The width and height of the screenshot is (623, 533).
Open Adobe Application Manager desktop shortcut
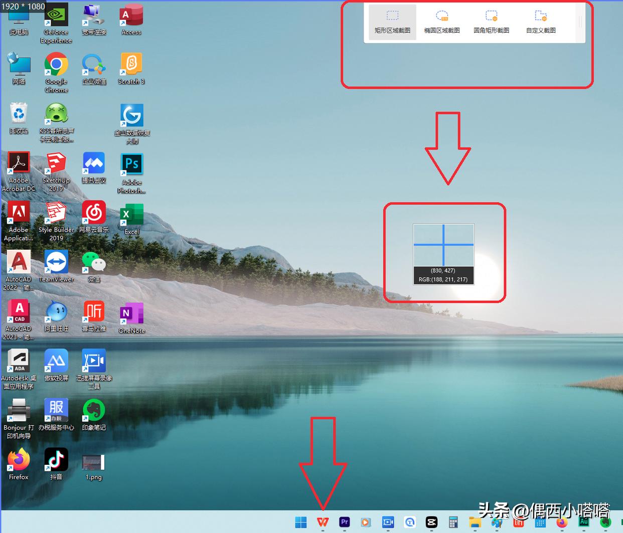click(x=19, y=221)
